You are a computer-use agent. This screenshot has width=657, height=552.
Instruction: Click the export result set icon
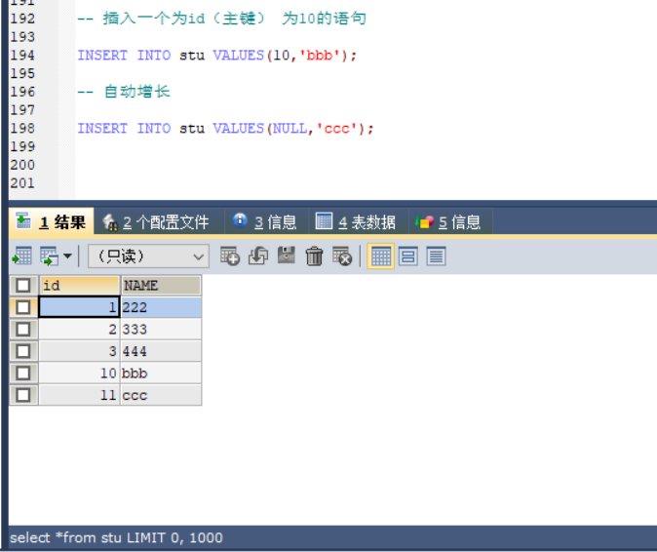(x=22, y=256)
